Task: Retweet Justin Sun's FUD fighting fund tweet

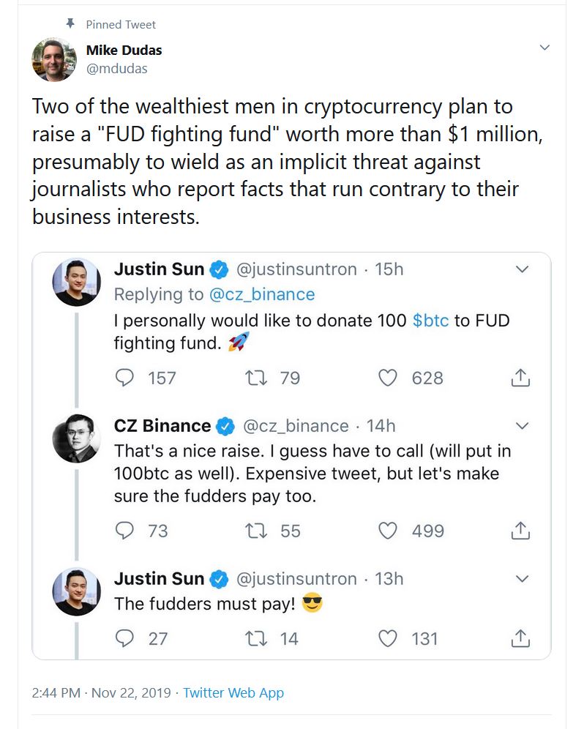Action: click(x=256, y=378)
